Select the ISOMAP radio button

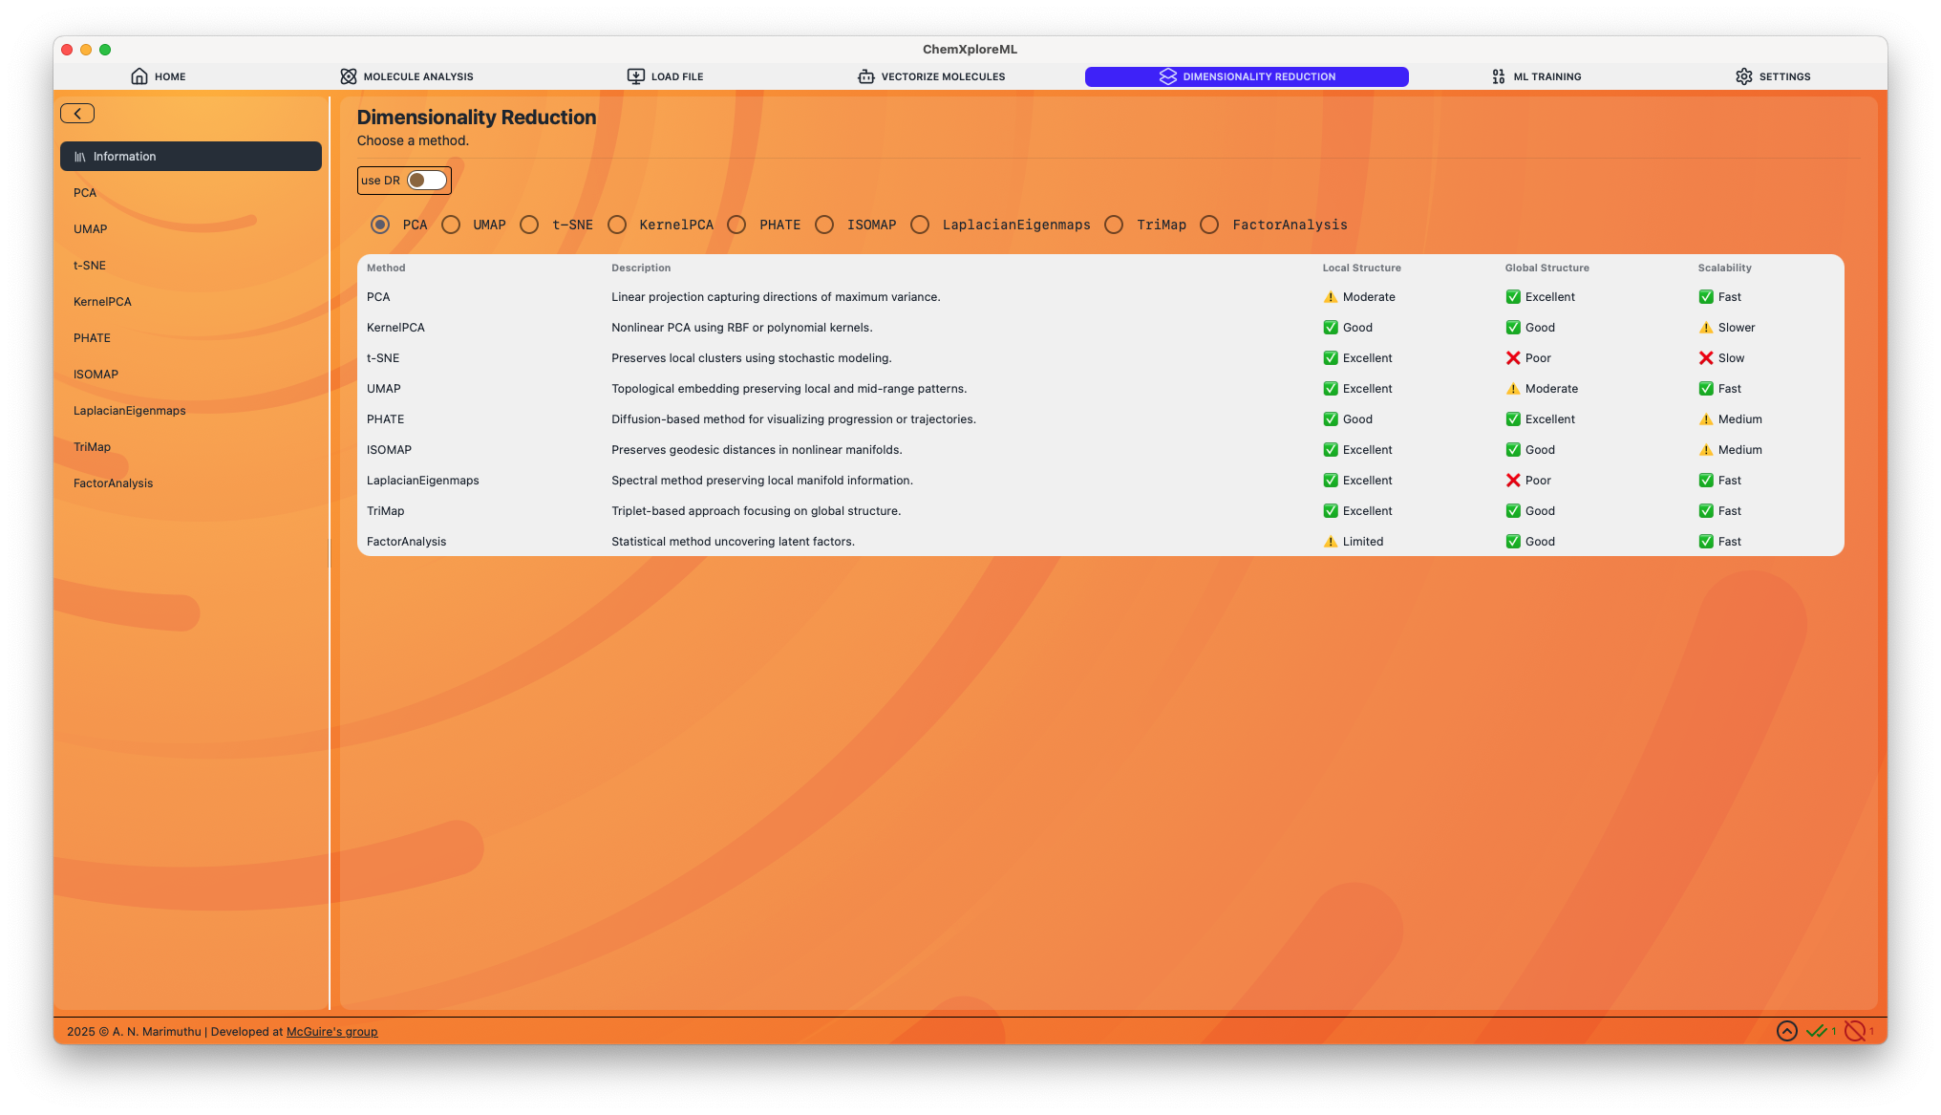824,225
